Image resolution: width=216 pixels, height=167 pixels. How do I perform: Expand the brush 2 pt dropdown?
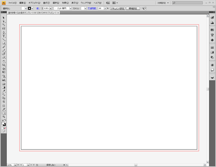click(x=70, y=9)
